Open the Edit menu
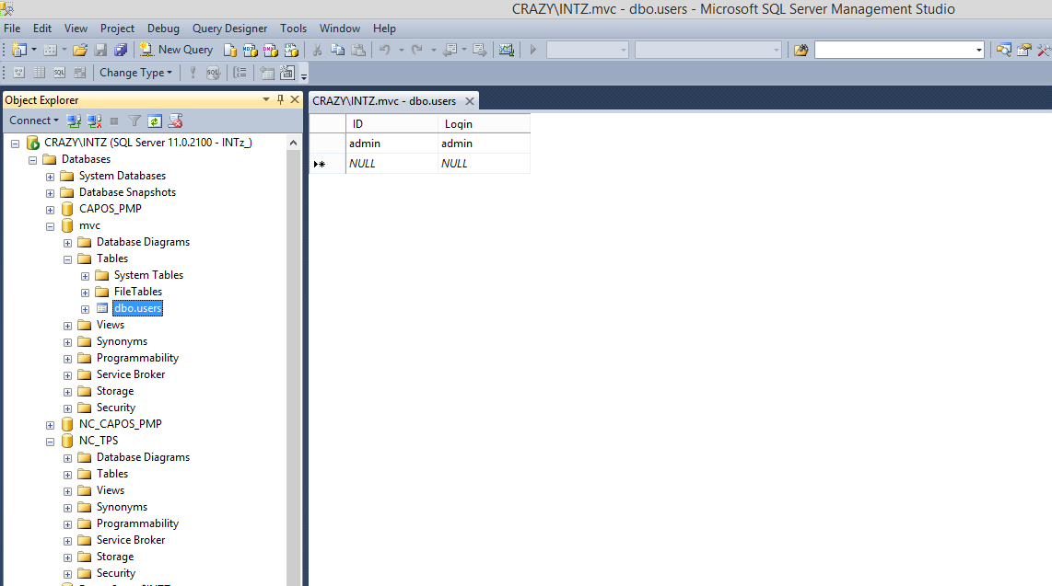Viewport: 1052px width, 586px height. point(42,29)
